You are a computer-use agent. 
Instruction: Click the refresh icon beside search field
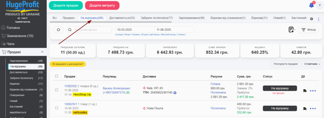(x=59, y=30)
